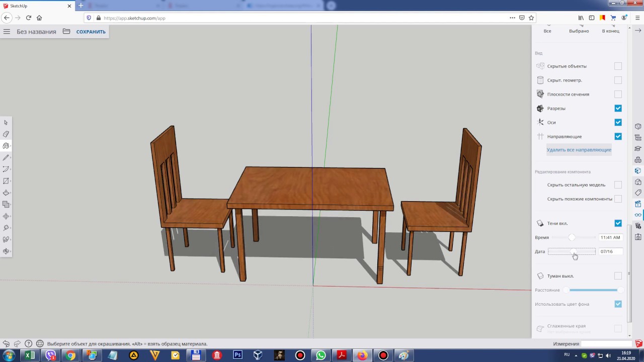Switch to the SketchUp browser tab

point(35,6)
